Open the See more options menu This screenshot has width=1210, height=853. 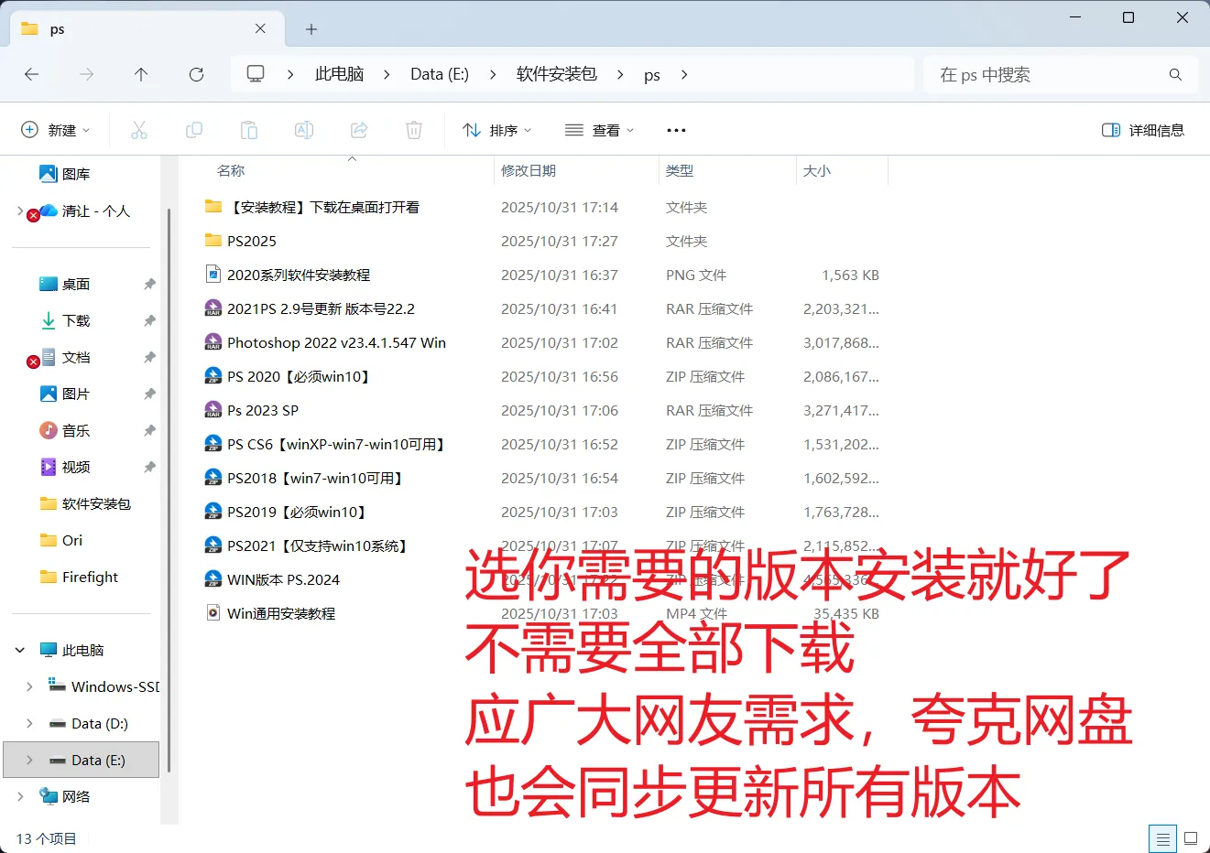pos(676,130)
